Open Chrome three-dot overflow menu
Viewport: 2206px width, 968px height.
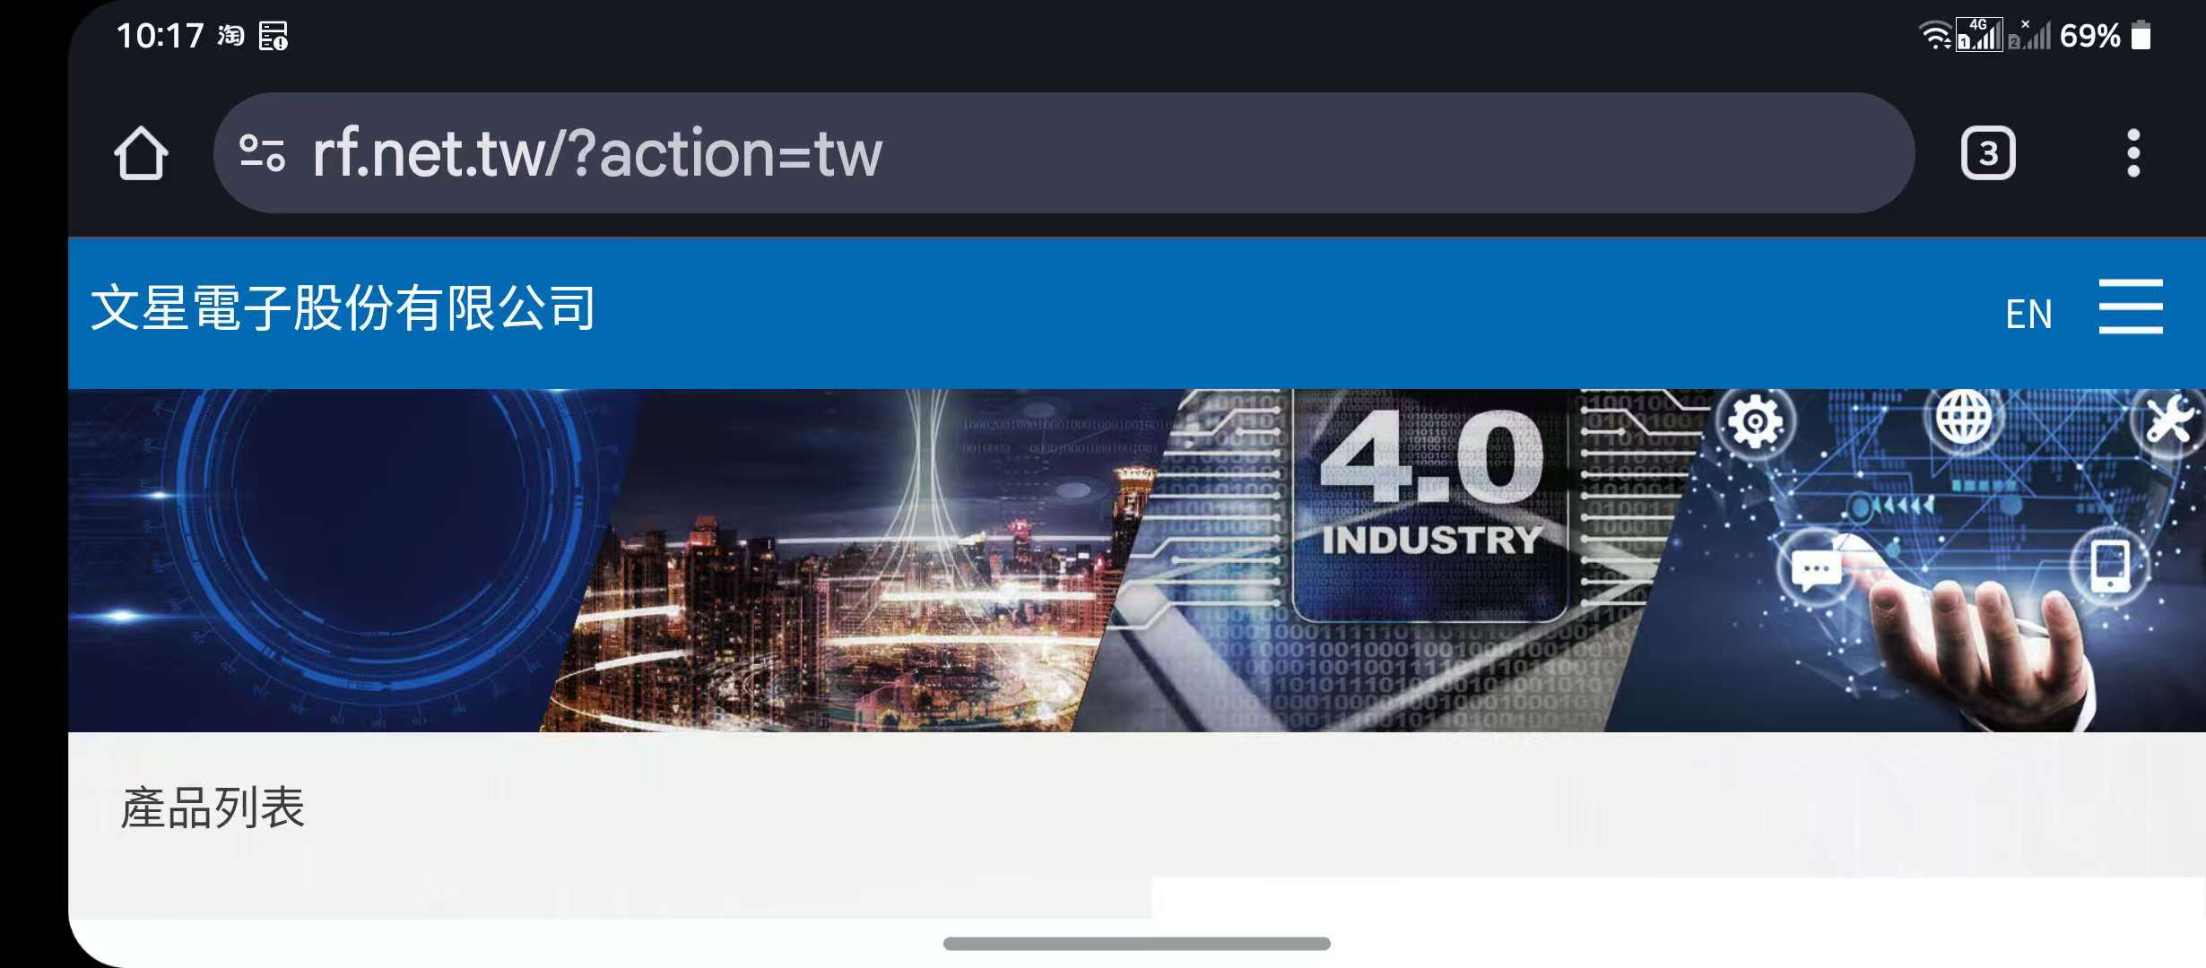click(2133, 153)
